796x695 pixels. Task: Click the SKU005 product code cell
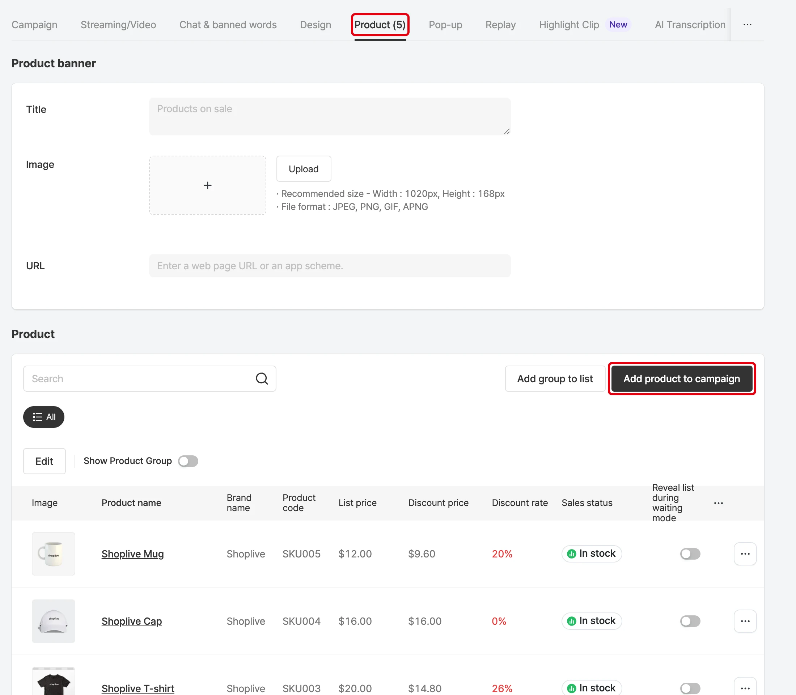(302, 554)
